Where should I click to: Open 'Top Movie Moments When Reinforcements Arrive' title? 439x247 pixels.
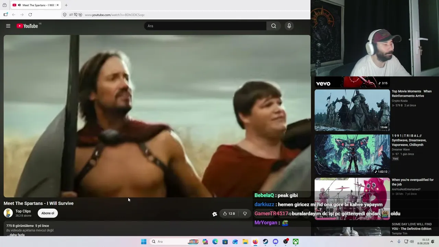click(412, 94)
